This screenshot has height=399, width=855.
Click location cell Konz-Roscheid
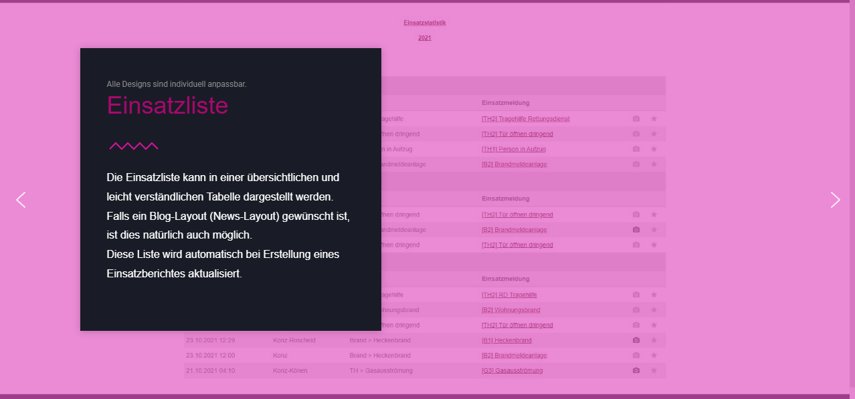click(294, 340)
